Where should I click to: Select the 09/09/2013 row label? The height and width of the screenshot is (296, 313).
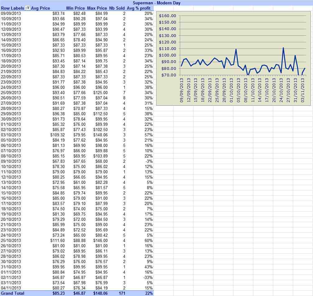(11, 13)
